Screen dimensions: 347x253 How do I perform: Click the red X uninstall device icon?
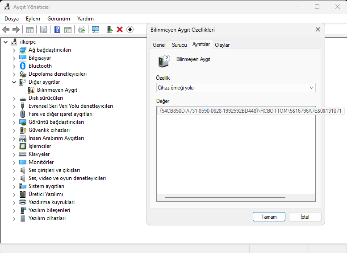pos(120,29)
